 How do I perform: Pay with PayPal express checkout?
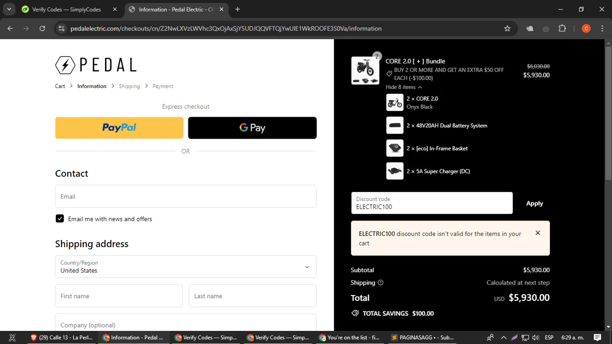pos(119,128)
